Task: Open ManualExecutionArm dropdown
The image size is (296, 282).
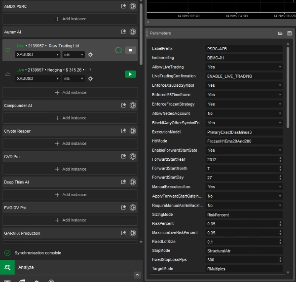Action: tap(244, 187)
